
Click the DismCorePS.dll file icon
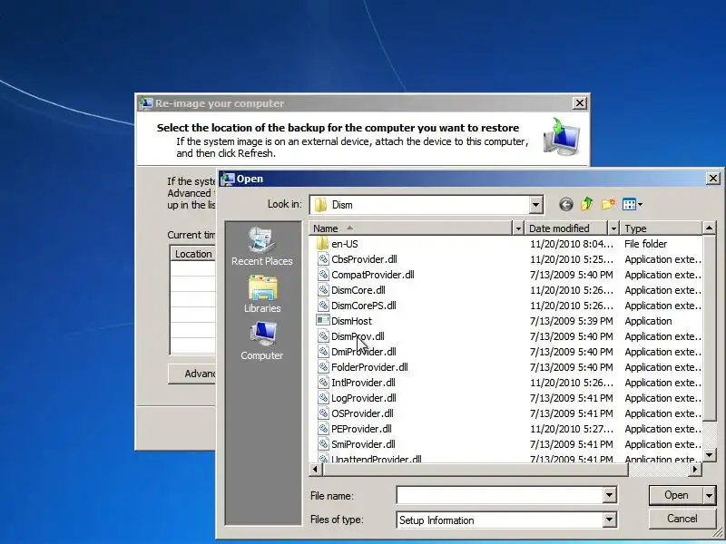click(x=323, y=306)
